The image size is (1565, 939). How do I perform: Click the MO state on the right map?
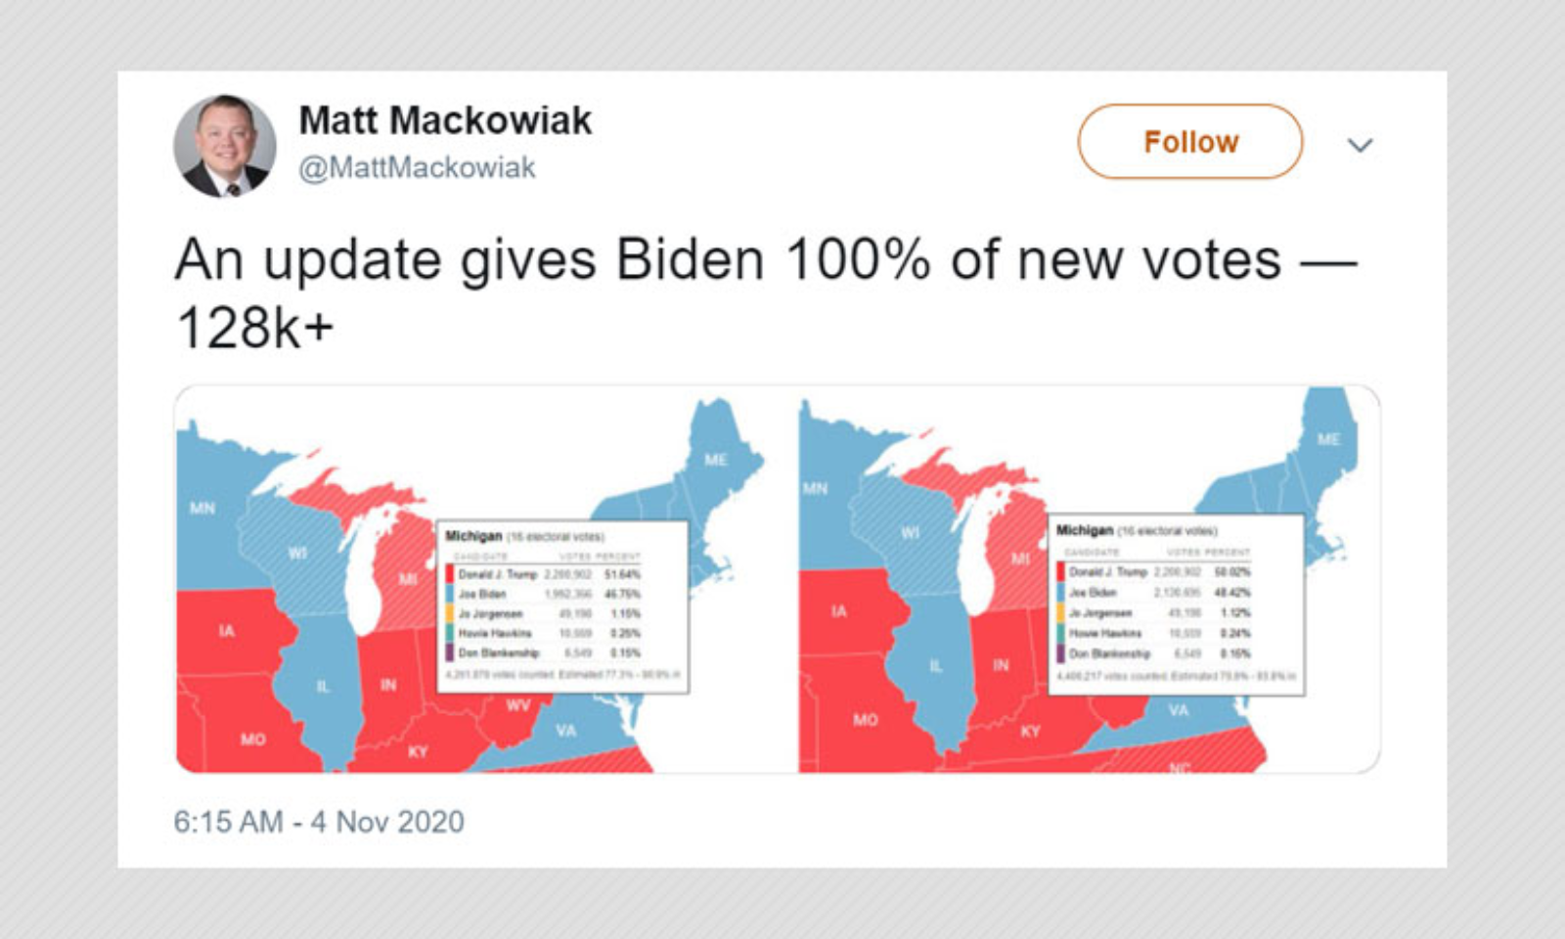[x=865, y=719]
